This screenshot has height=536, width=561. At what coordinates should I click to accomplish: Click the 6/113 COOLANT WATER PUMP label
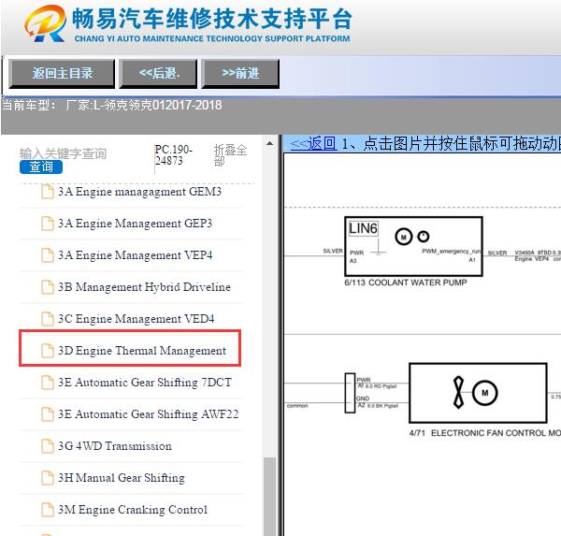click(406, 282)
